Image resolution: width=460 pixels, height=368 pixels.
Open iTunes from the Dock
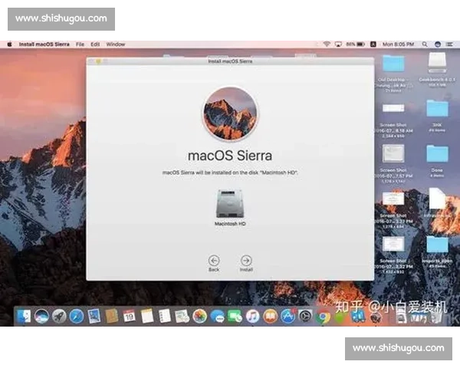[252, 316]
